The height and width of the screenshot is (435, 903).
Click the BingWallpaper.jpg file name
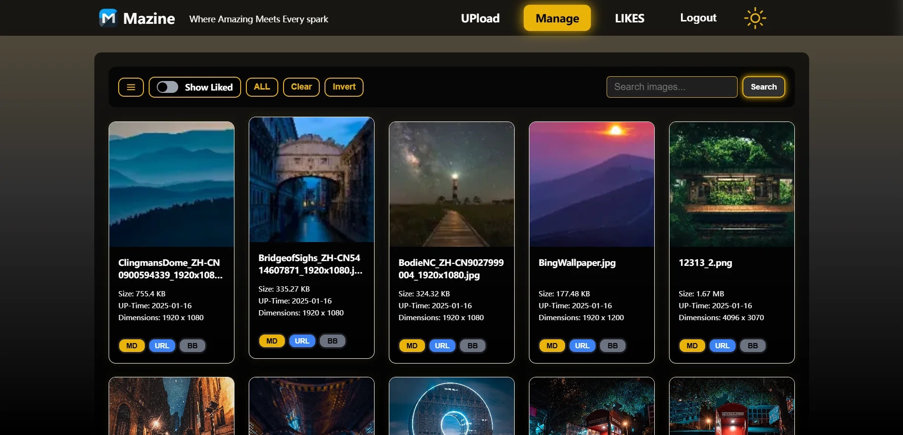pyautogui.click(x=577, y=263)
